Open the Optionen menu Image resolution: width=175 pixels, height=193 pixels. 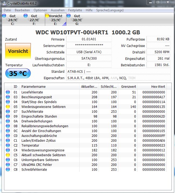40,10
